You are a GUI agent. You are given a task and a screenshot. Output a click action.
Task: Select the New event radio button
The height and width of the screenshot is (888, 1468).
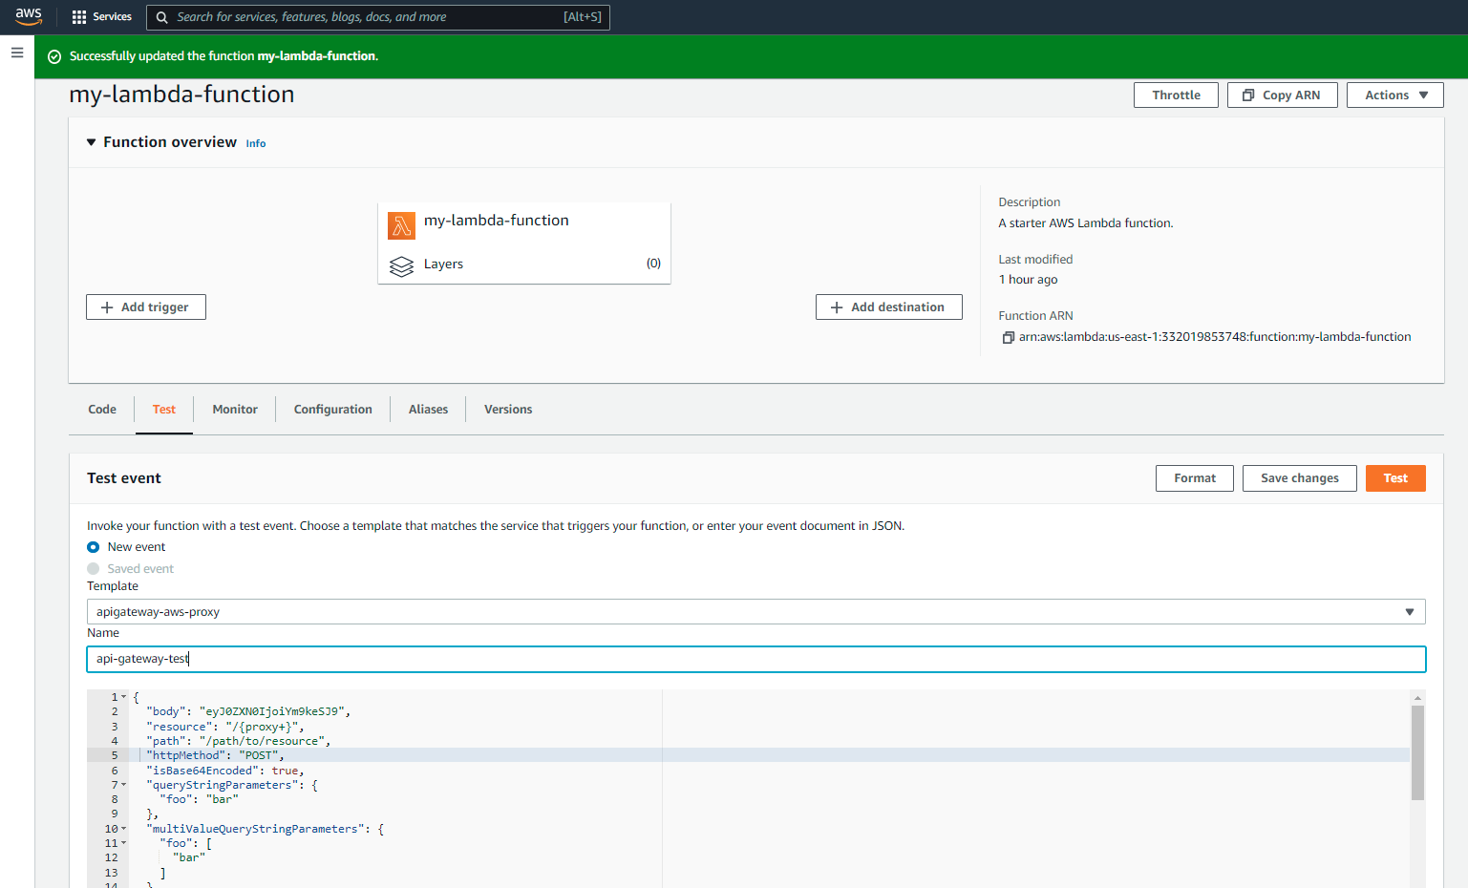click(94, 547)
